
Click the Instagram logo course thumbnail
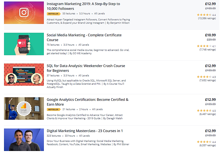click(x=24, y=13)
